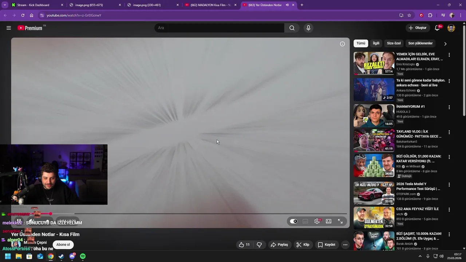Open the Chrome profile avatar
The width and height of the screenshot is (466, 262).
[x=452, y=15]
